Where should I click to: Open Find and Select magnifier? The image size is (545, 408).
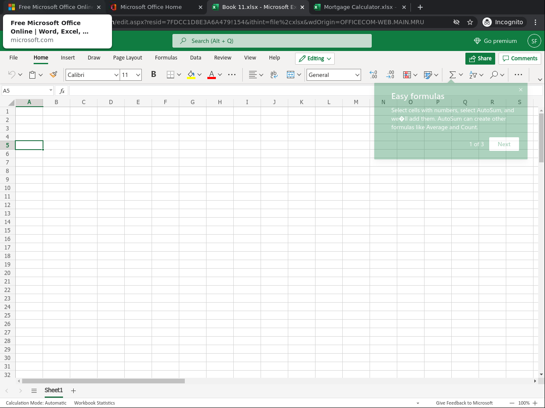coord(494,75)
